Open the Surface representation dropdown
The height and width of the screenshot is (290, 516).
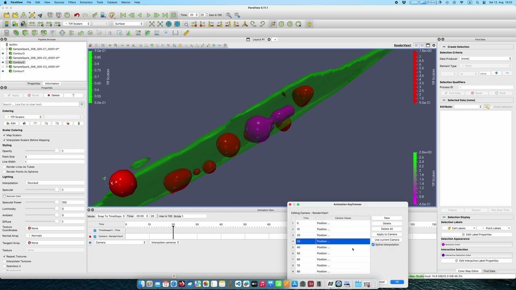[x=129, y=24]
